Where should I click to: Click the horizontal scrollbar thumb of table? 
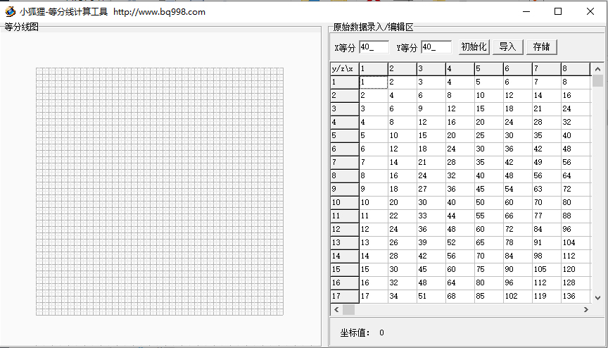point(348,309)
